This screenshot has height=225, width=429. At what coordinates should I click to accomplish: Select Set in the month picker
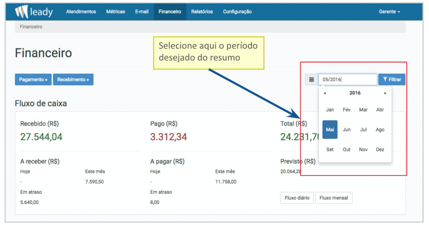coord(330,150)
